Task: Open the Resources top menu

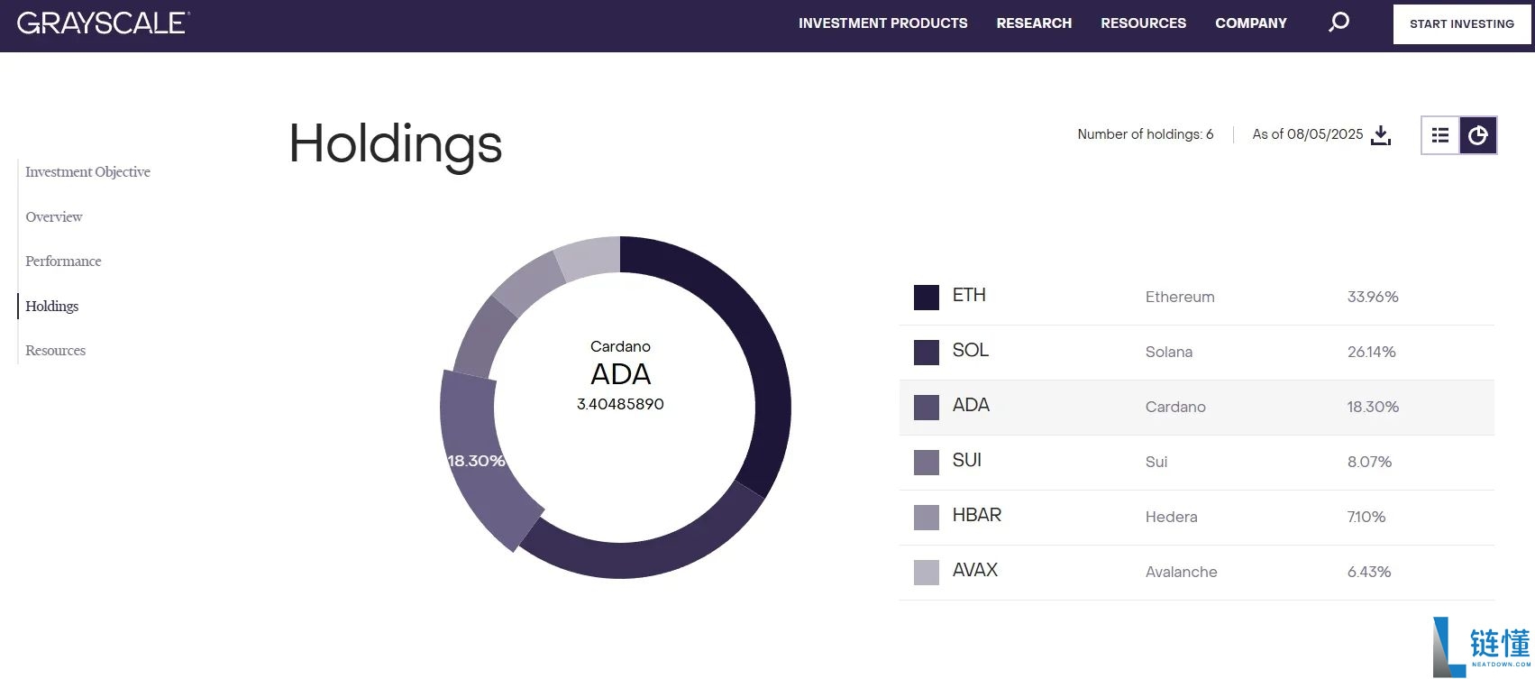Action: [x=1143, y=23]
